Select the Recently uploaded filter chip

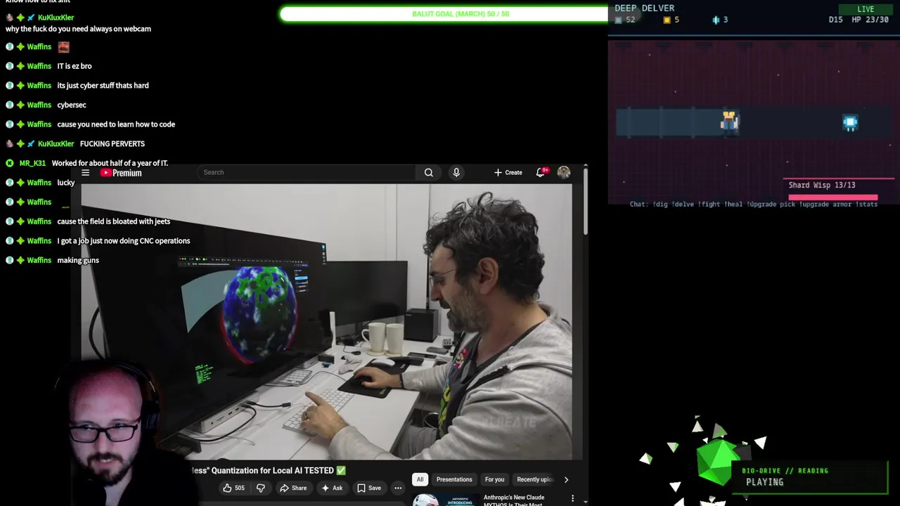[535, 479]
